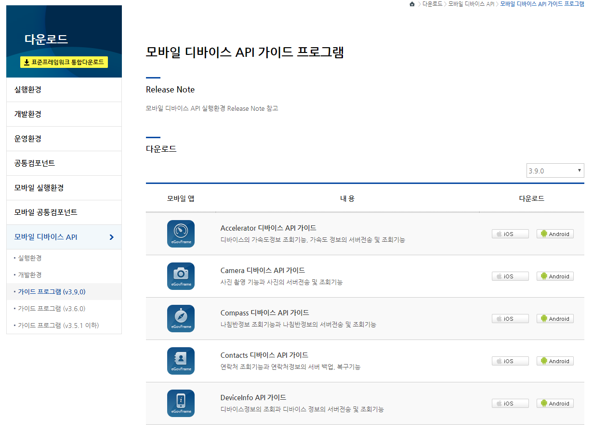Collapse the 모바일 디바이스 API menu arrow
593x431 pixels.
112,237
